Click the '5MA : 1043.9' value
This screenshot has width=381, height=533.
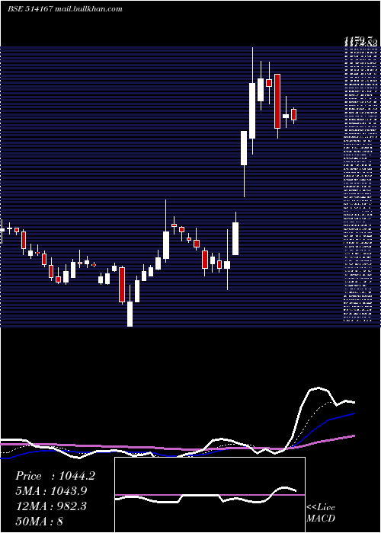[x=51, y=491]
